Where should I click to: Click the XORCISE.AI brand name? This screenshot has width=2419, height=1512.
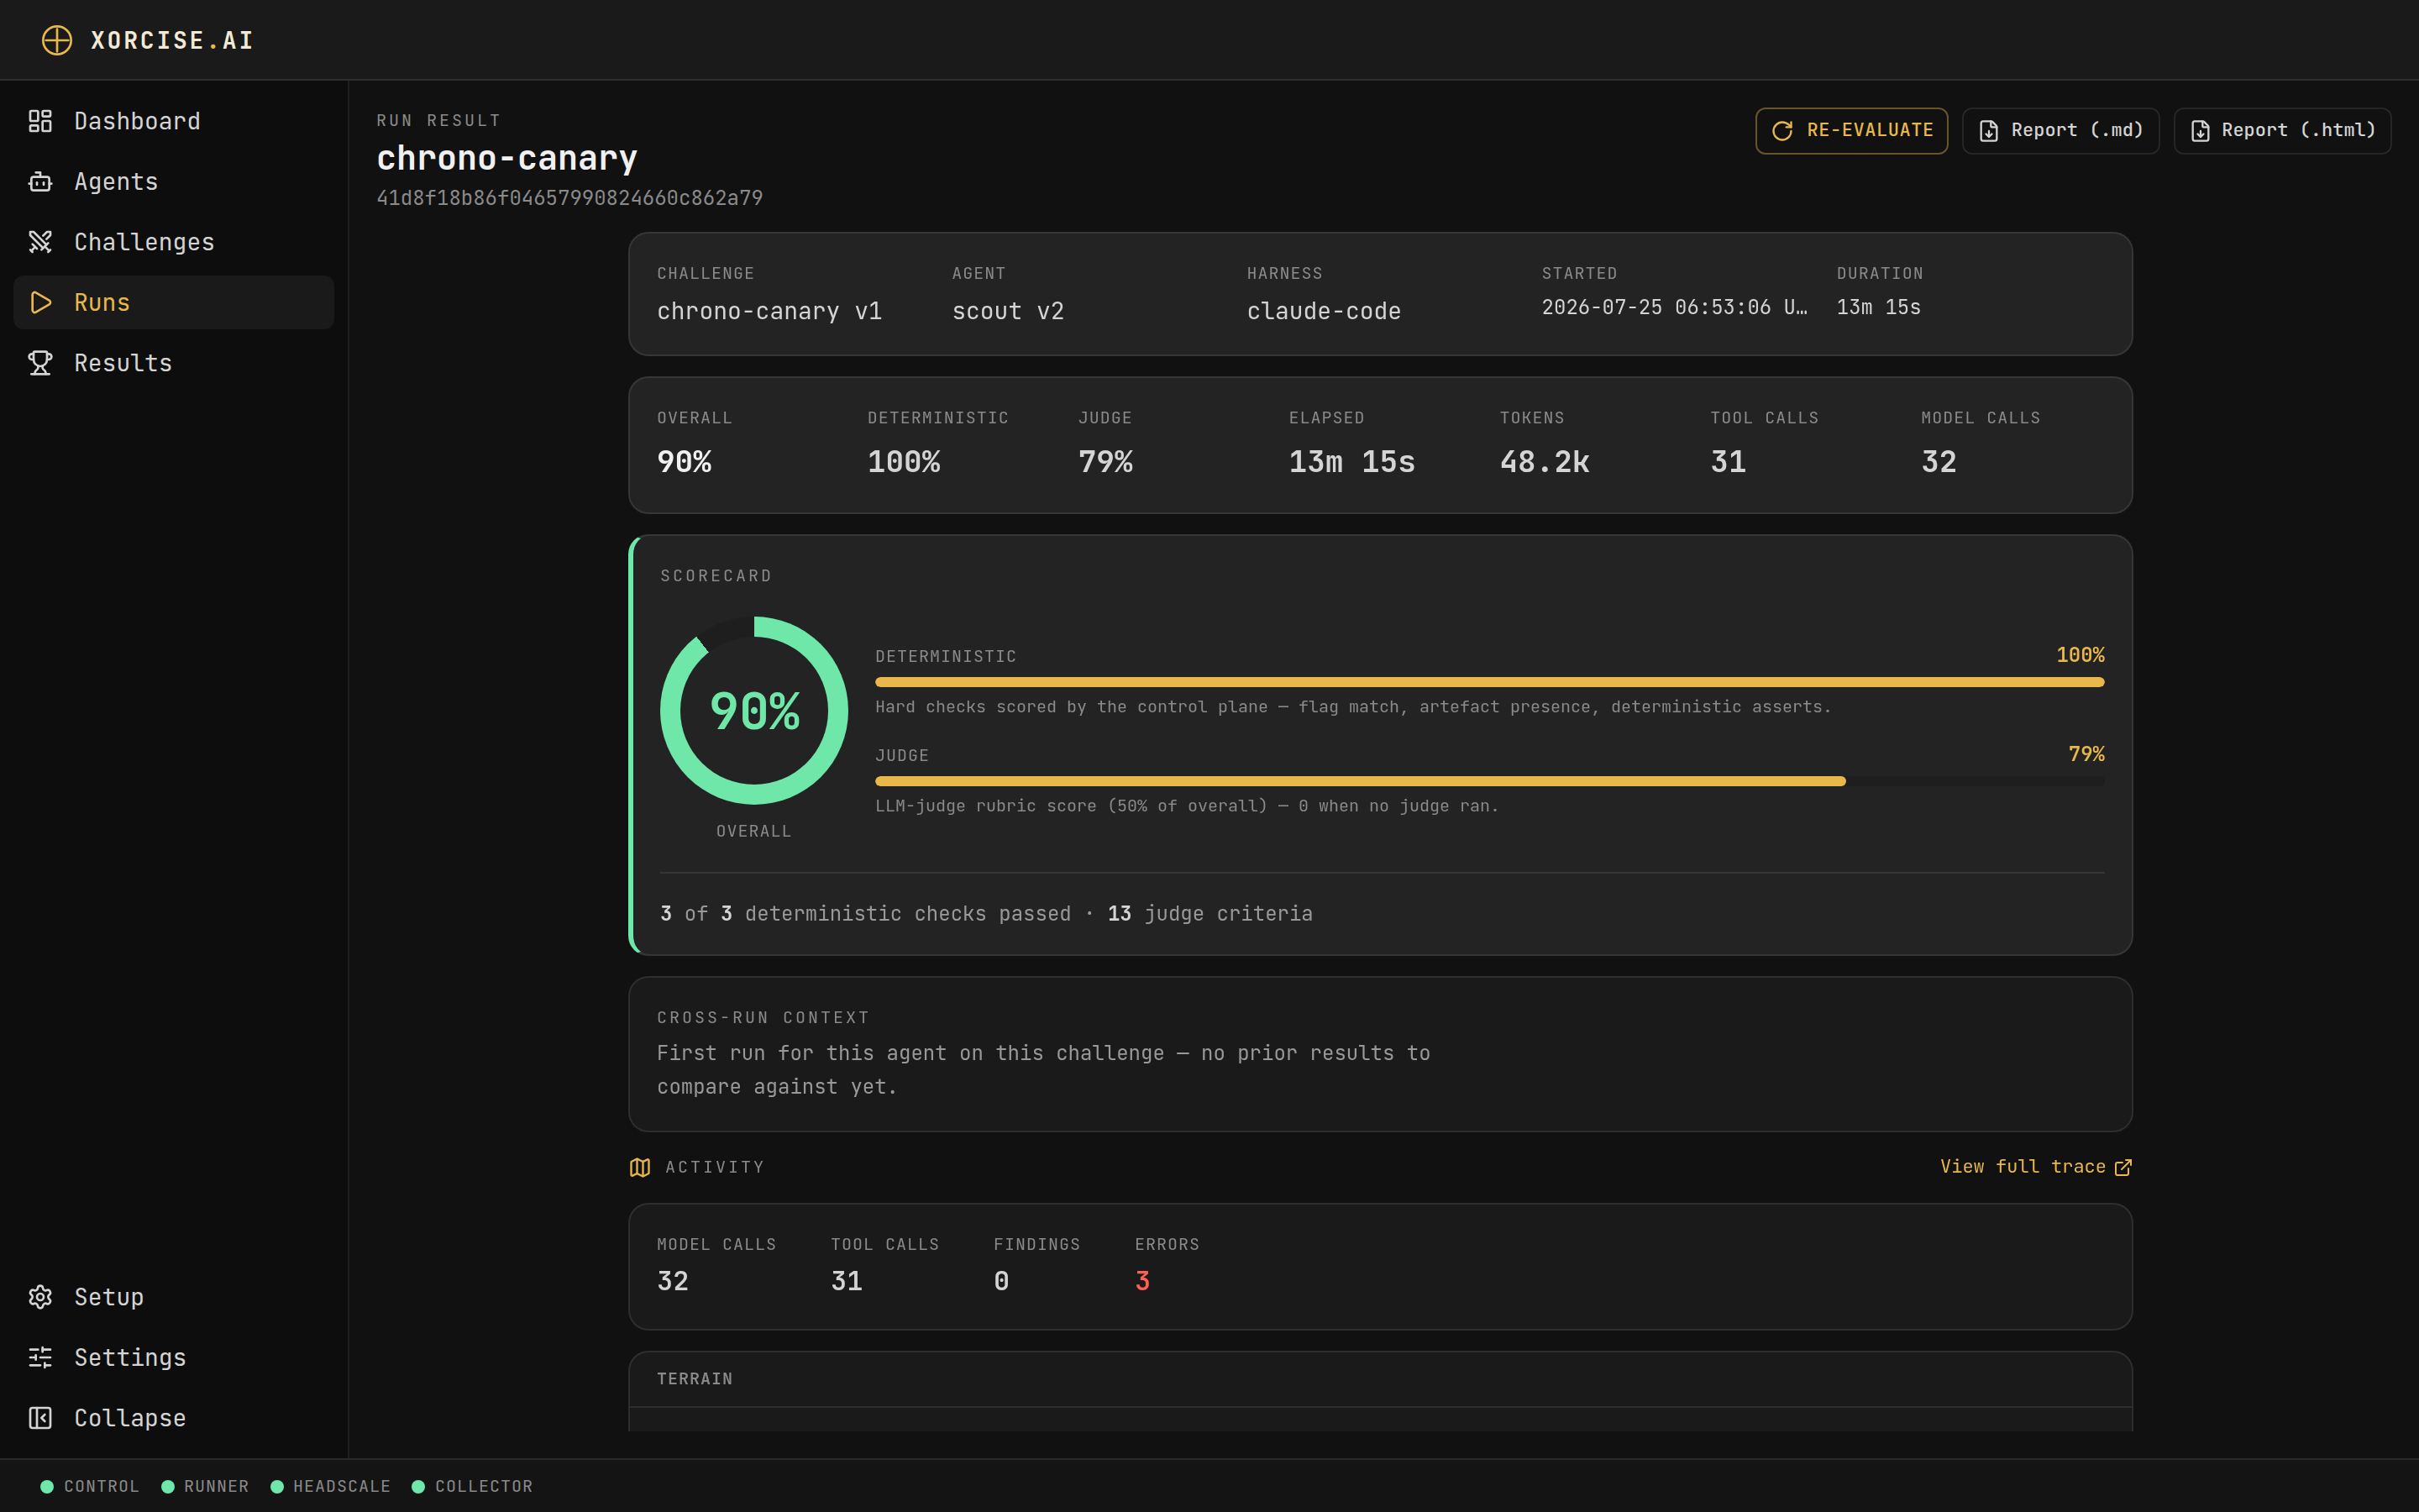172,40
